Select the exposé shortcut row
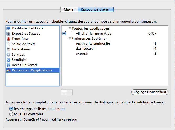The width and height of the screenshot is (175, 130). [x=115, y=53]
